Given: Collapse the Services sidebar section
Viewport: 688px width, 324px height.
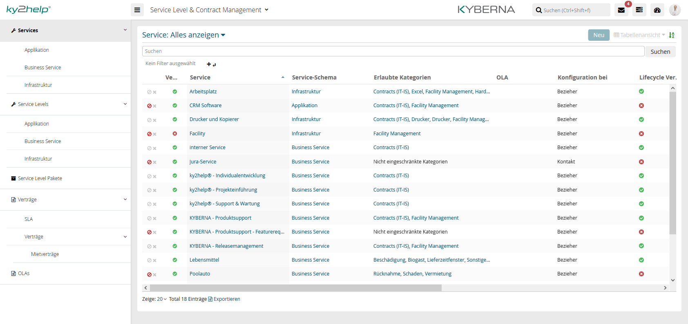Looking at the screenshot, I should (125, 30).
